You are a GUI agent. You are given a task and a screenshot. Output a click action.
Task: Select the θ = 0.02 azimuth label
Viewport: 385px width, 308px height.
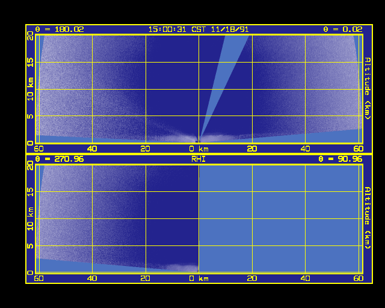(343, 29)
